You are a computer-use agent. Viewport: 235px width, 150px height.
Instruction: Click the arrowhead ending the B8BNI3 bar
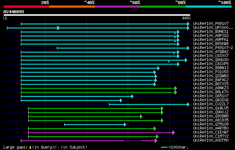159,68
